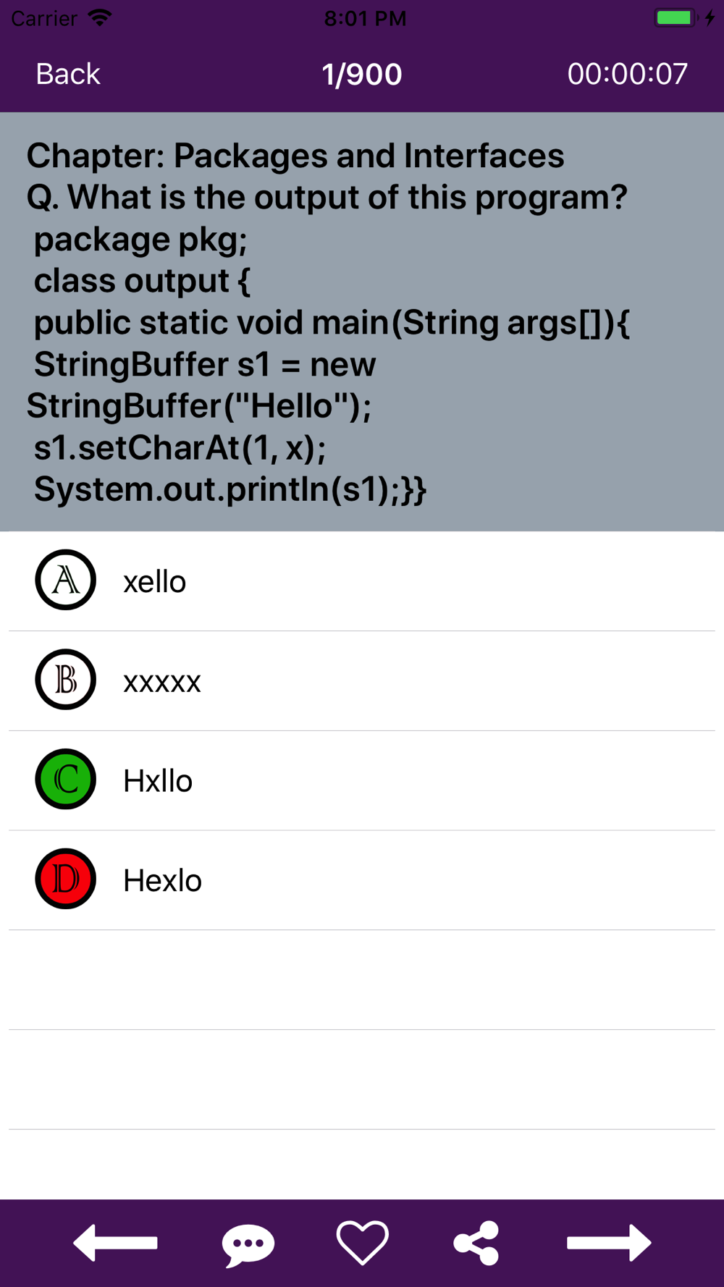
Task: Choose the green option C circle
Action: (x=66, y=779)
